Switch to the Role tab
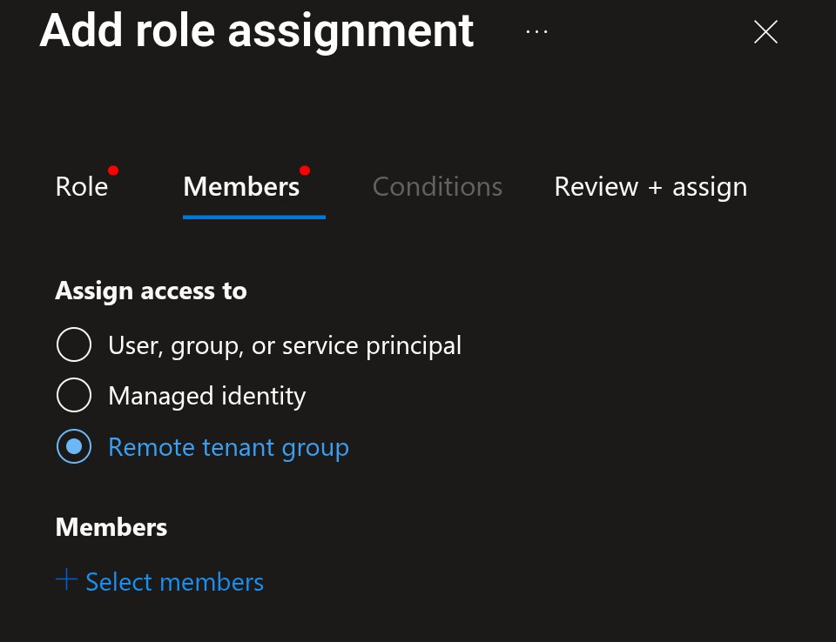This screenshot has width=836, height=642. (82, 187)
